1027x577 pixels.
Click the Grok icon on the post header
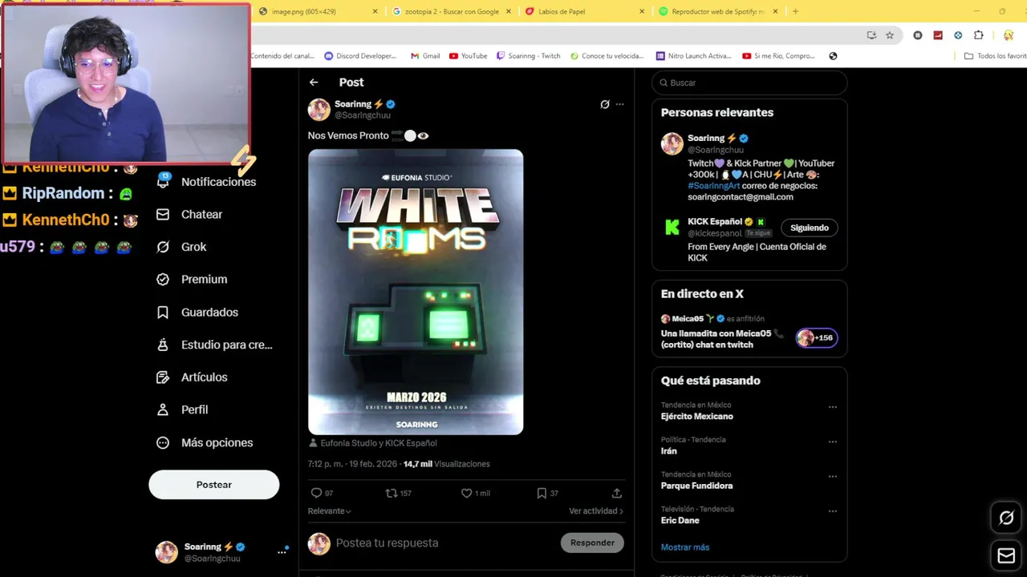605,104
